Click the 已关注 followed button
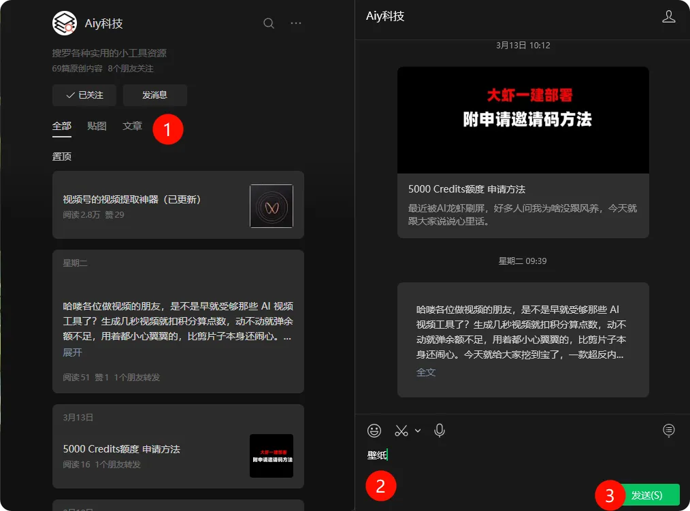This screenshot has width=690, height=511. point(84,95)
